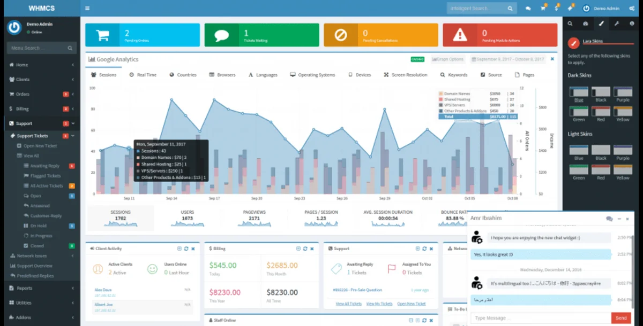Open the #865226 Pre-Sale Question ticket link
The width and height of the screenshot is (643, 326).
[x=357, y=289]
